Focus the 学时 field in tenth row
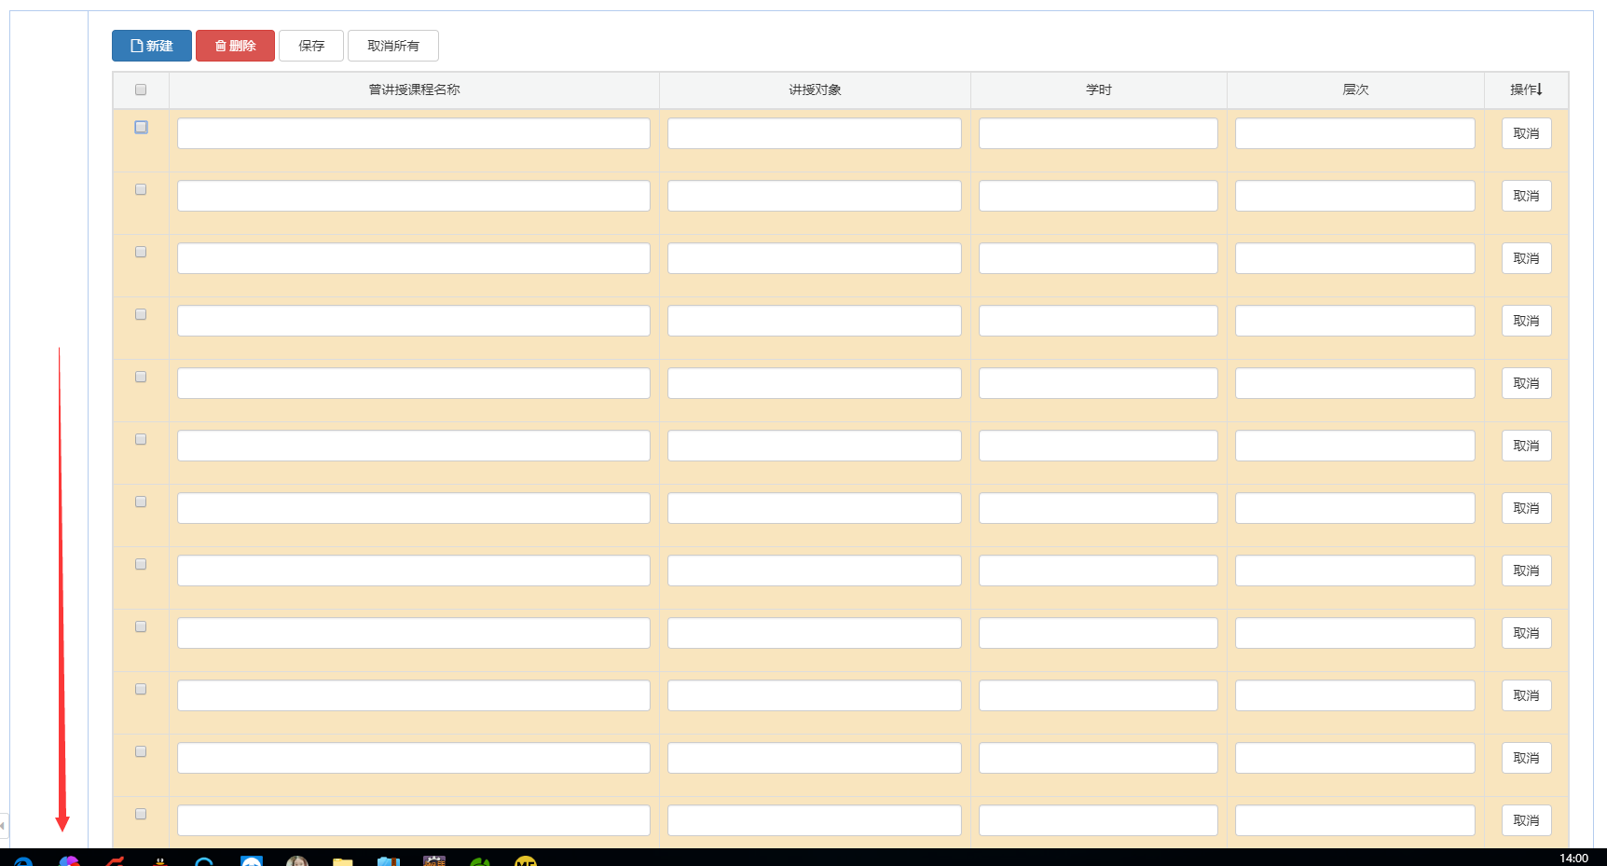Image resolution: width=1607 pixels, height=866 pixels. coord(1098,695)
